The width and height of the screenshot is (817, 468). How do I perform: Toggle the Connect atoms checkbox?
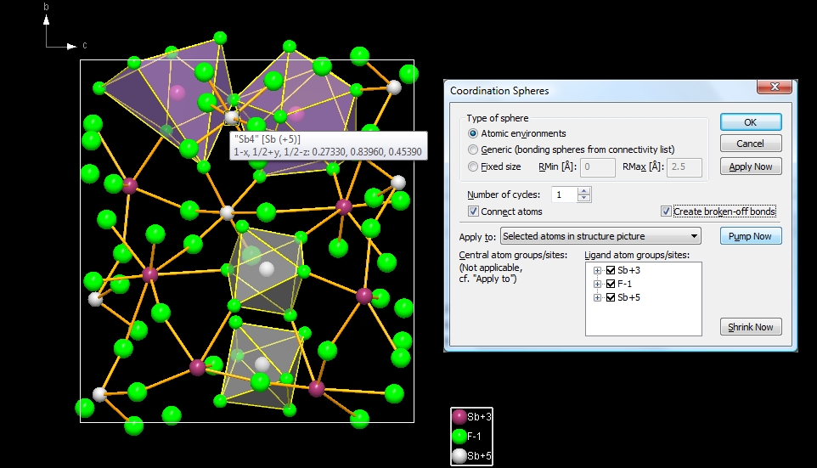tap(473, 211)
